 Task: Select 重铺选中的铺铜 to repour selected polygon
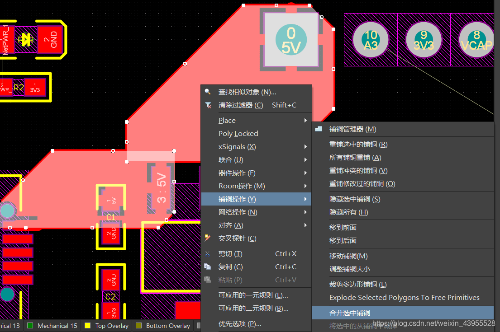358,145
